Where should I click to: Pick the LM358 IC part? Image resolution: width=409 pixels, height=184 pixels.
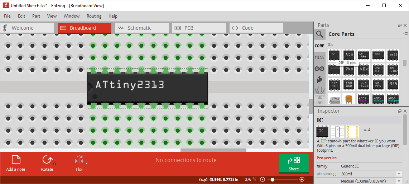[364, 55]
